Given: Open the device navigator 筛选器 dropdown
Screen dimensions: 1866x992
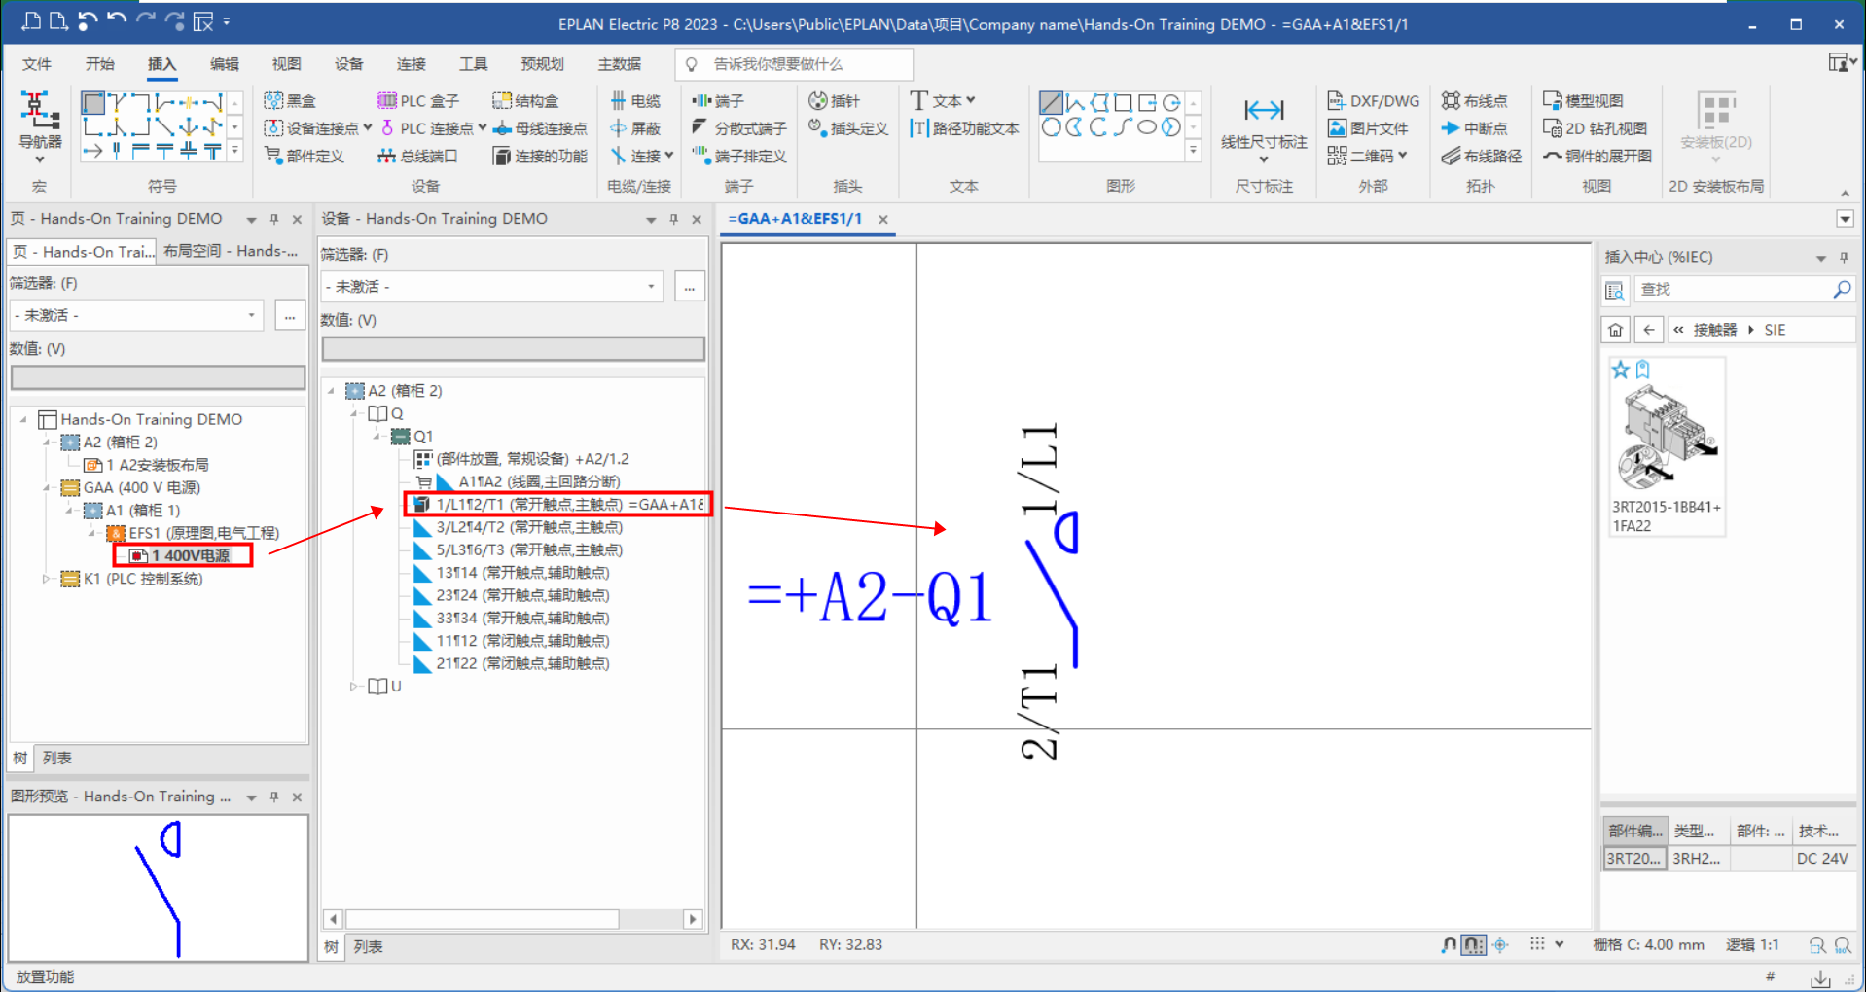Looking at the screenshot, I should [651, 287].
